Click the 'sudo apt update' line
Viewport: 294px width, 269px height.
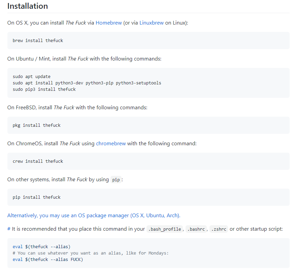point(32,77)
